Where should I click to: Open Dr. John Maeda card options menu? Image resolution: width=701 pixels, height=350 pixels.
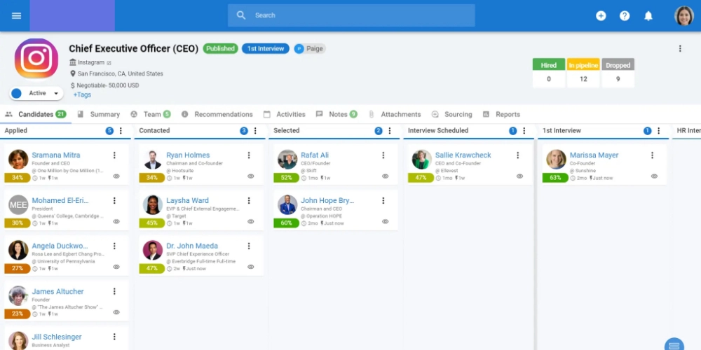point(249,246)
